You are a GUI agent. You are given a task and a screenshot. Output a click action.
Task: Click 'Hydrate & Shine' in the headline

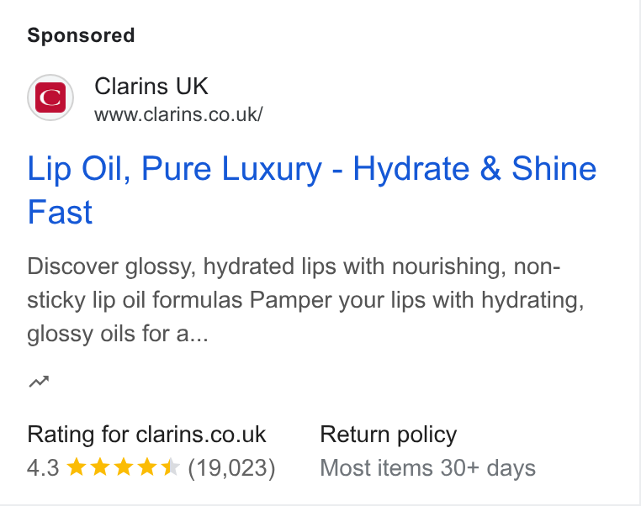(x=474, y=168)
